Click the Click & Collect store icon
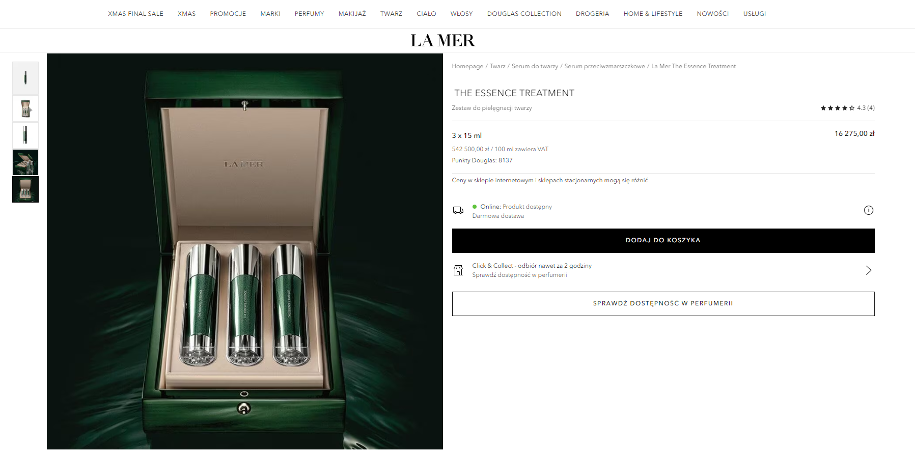This screenshot has width=915, height=453. 458,270
